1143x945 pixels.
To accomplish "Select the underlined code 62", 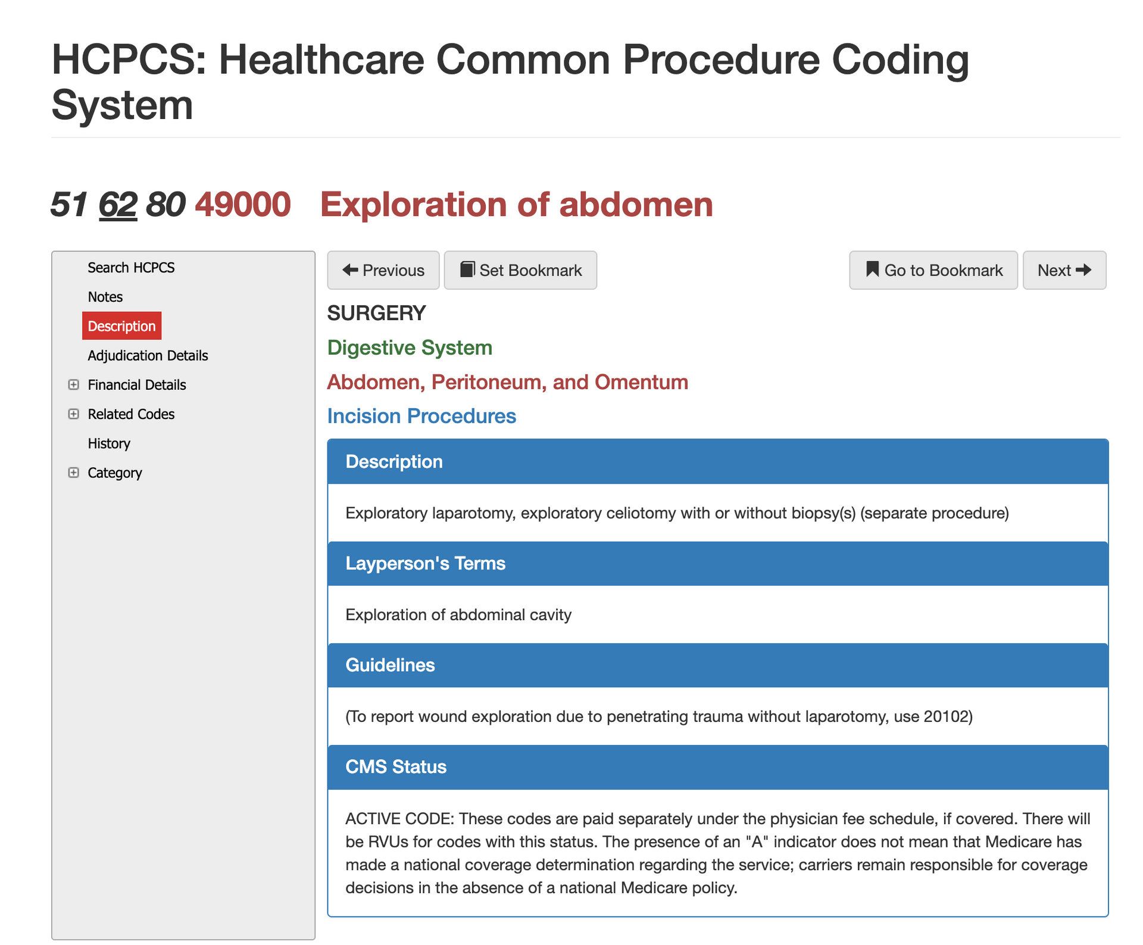I will coord(119,205).
